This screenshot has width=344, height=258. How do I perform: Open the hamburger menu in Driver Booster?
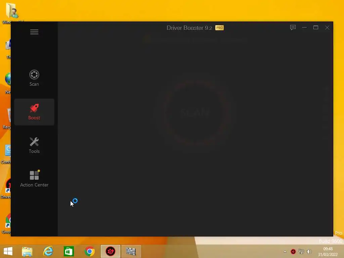click(34, 32)
